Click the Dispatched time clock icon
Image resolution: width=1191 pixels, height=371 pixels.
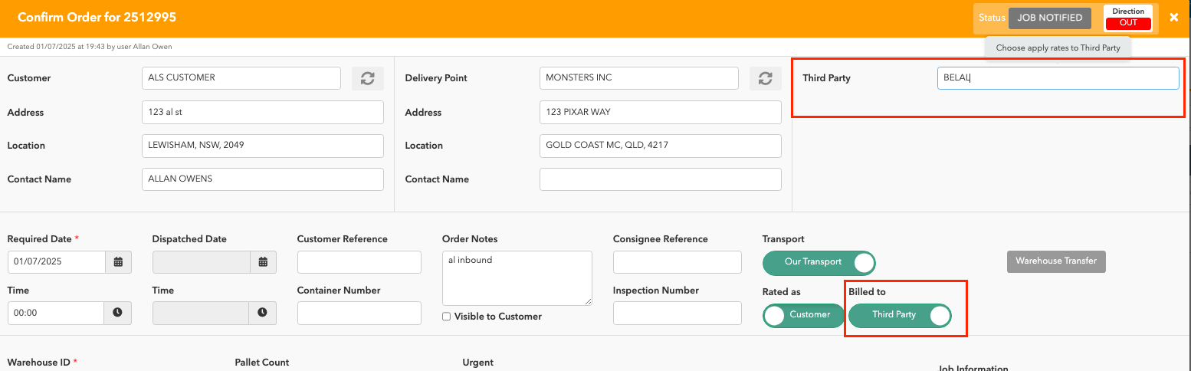(x=263, y=313)
